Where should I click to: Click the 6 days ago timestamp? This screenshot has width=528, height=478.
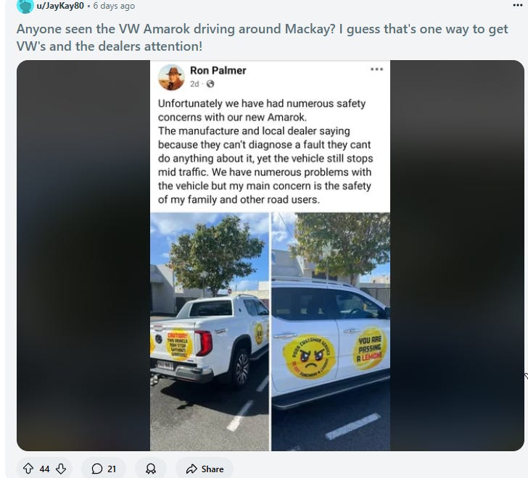point(114,6)
